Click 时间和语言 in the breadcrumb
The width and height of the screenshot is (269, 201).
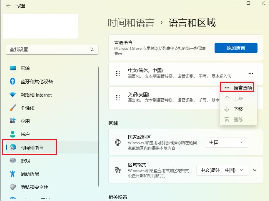click(x=131, y=23)
